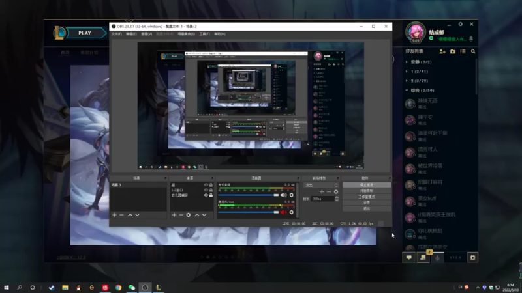Expand the 2 (0/79) friends group
This screenshot has height=293, width=522.
click(407, 81)
